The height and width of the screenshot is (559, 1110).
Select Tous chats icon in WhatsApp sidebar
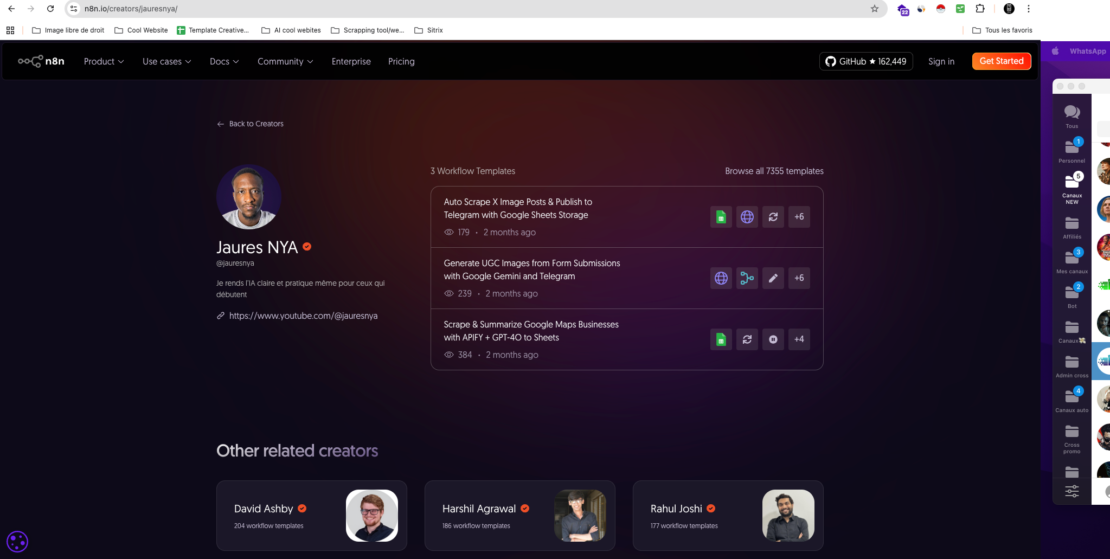[x=1072, y=117]
